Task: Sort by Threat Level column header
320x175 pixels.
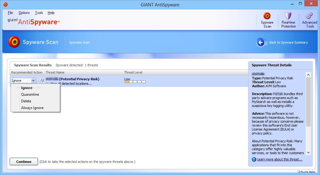Action: (x=133, y=72)
